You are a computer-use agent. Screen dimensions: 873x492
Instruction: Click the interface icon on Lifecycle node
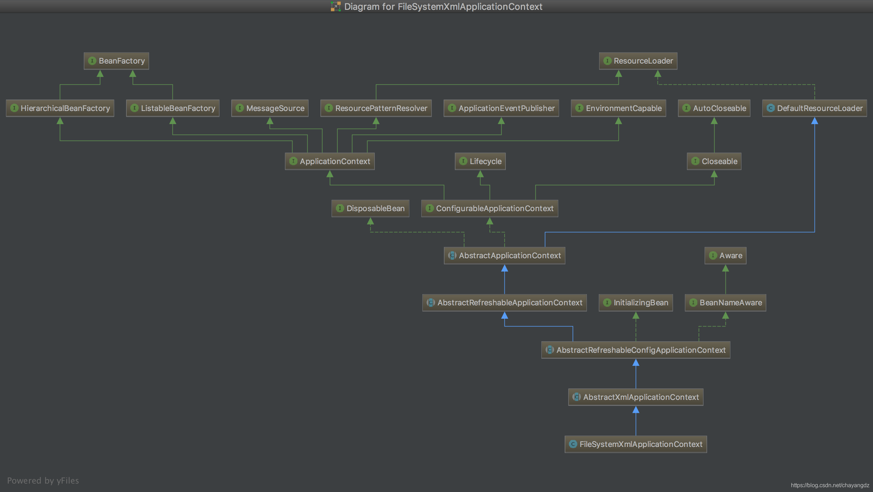pyautogui.click(x=463, y=161)
